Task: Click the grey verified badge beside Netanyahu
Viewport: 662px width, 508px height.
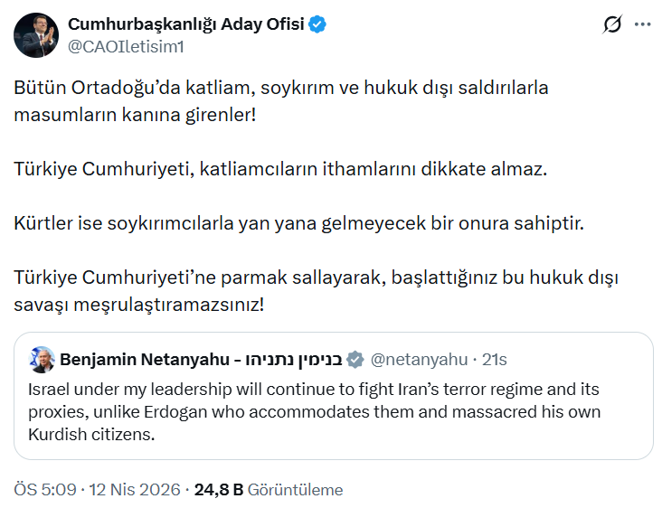Action: click(x=356, y=360)
